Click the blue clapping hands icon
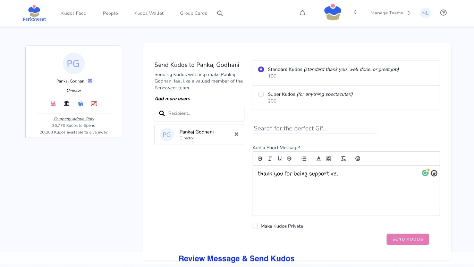Image resolution: width=474 pixels, height=267 pixels. point(80,103)
